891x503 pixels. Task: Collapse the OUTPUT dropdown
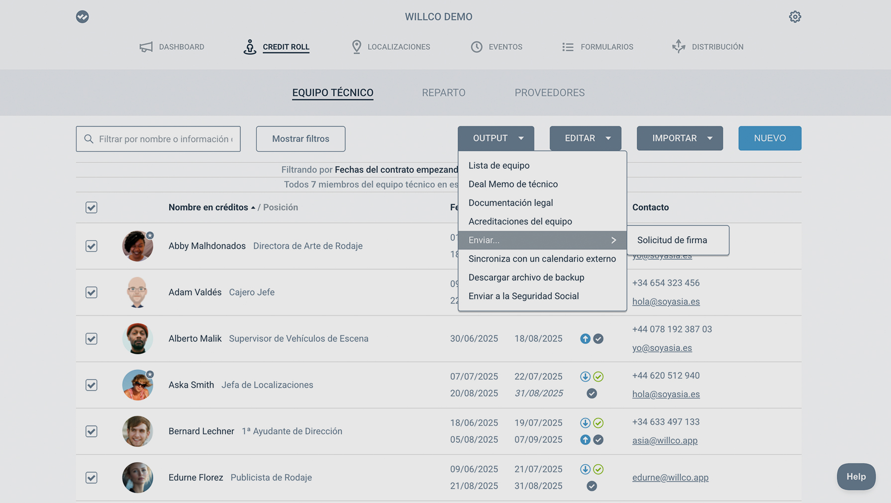[x=495, y=138]
